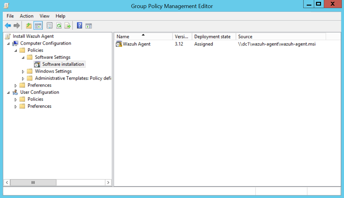Toggle Show/Hide Action Pane icon
This screenshot has height=198, width=344.
[89, 26]
